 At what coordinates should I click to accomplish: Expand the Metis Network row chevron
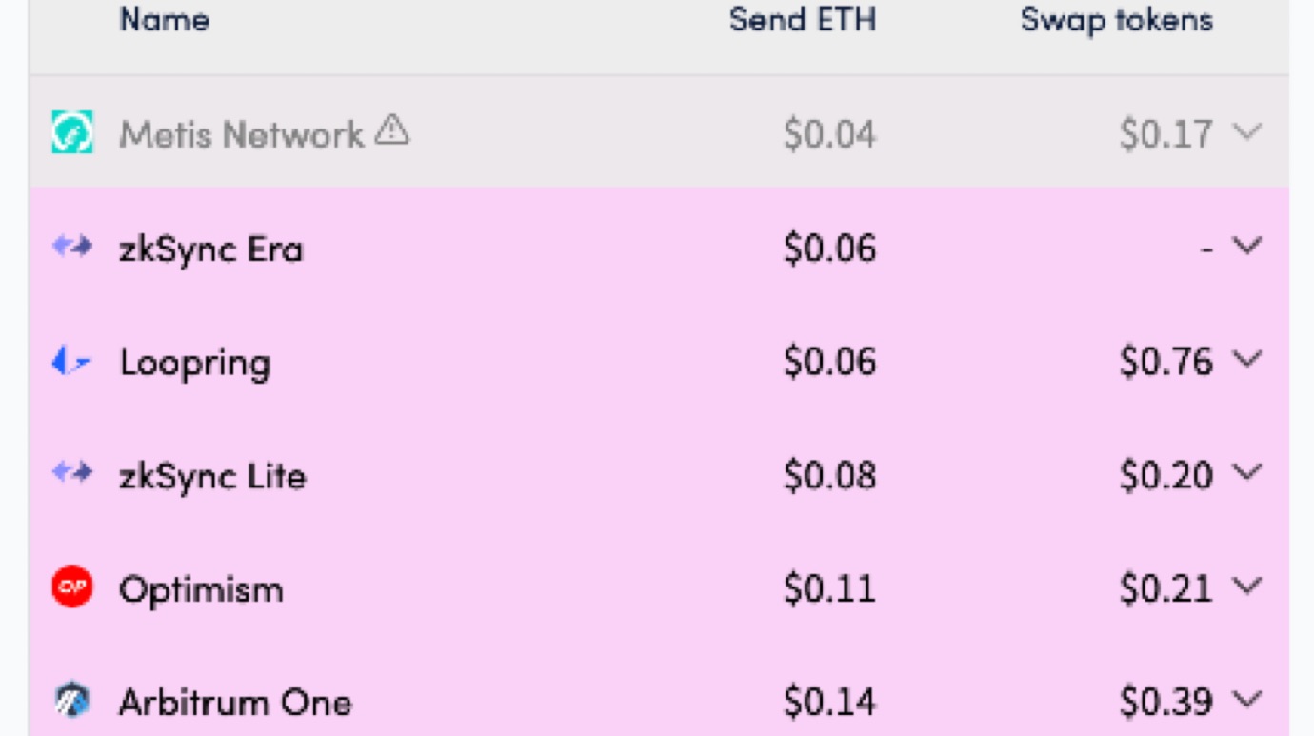click(1246, 132)
